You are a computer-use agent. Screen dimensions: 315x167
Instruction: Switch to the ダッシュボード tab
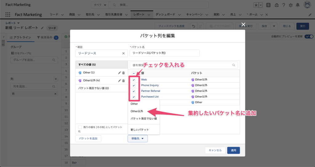(x=165, y=14)
